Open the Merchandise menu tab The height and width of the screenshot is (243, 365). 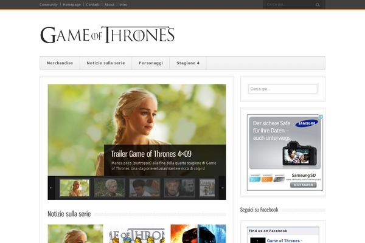[60, 63]
